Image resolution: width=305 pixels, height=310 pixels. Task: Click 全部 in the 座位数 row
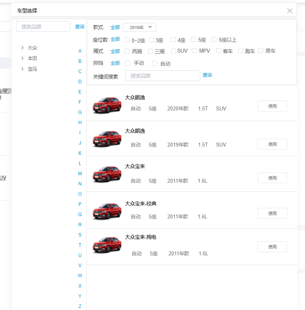click(x=115, y=39)
